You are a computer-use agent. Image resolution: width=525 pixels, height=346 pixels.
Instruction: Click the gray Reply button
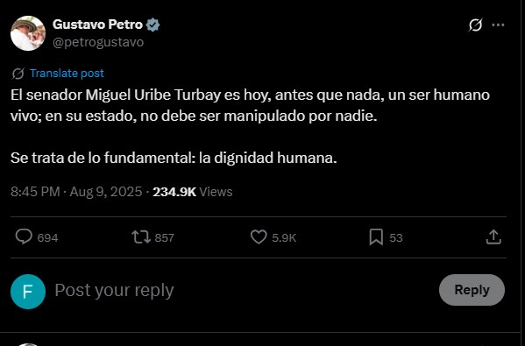pos(472,290)
